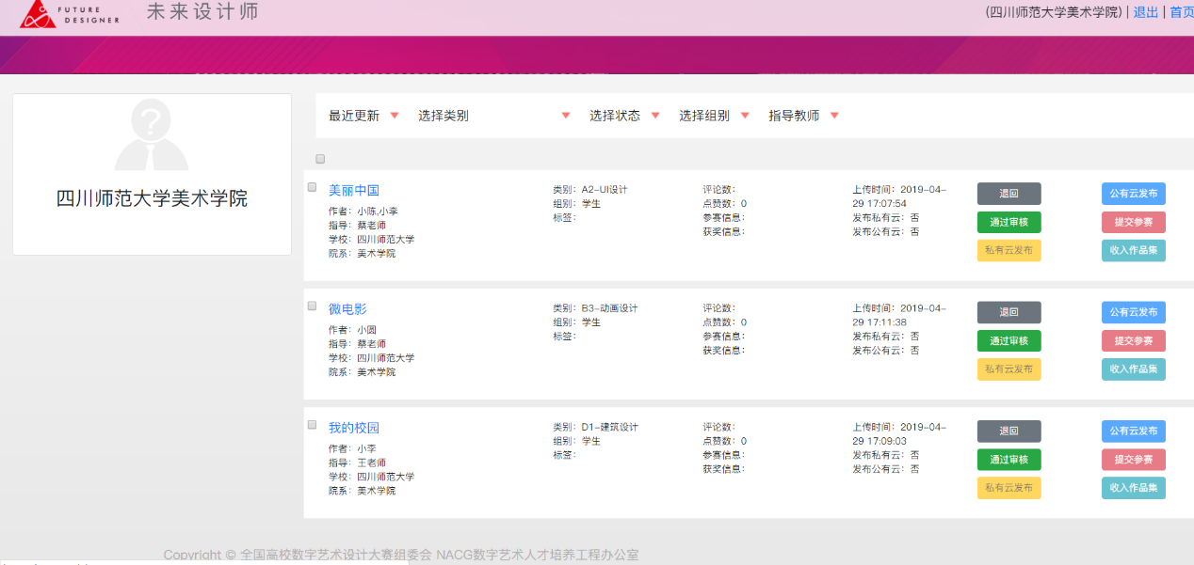Click the Future Designer logo icon
The height and width of the screenshot is (565, 1194).
click(39, 14)
